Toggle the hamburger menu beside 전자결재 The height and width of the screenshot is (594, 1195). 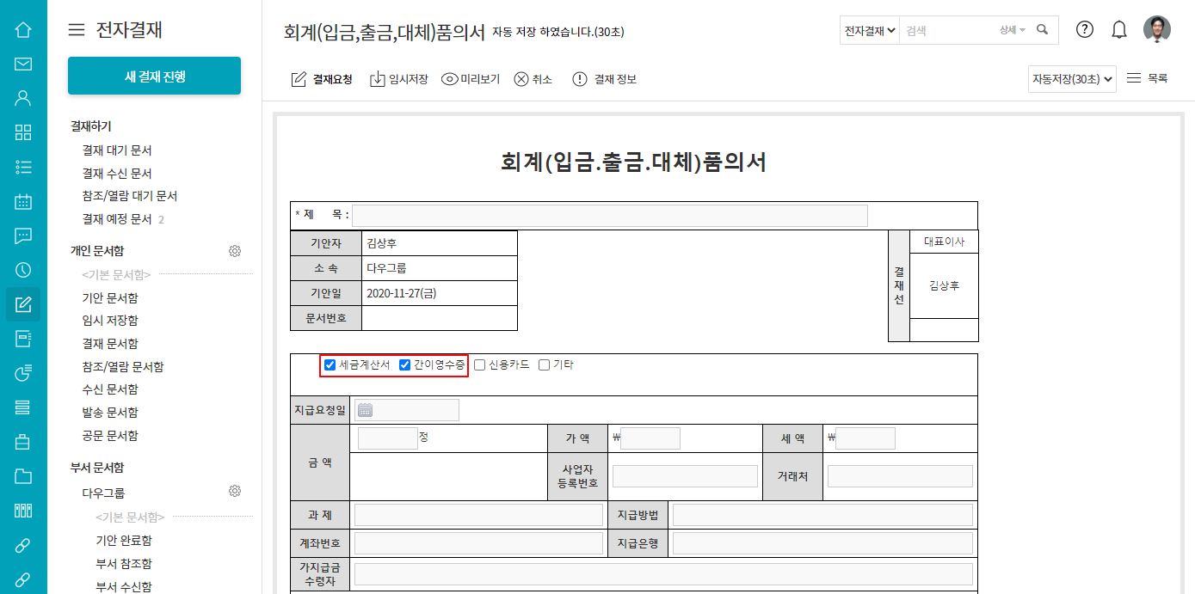(x=77, y=30)
